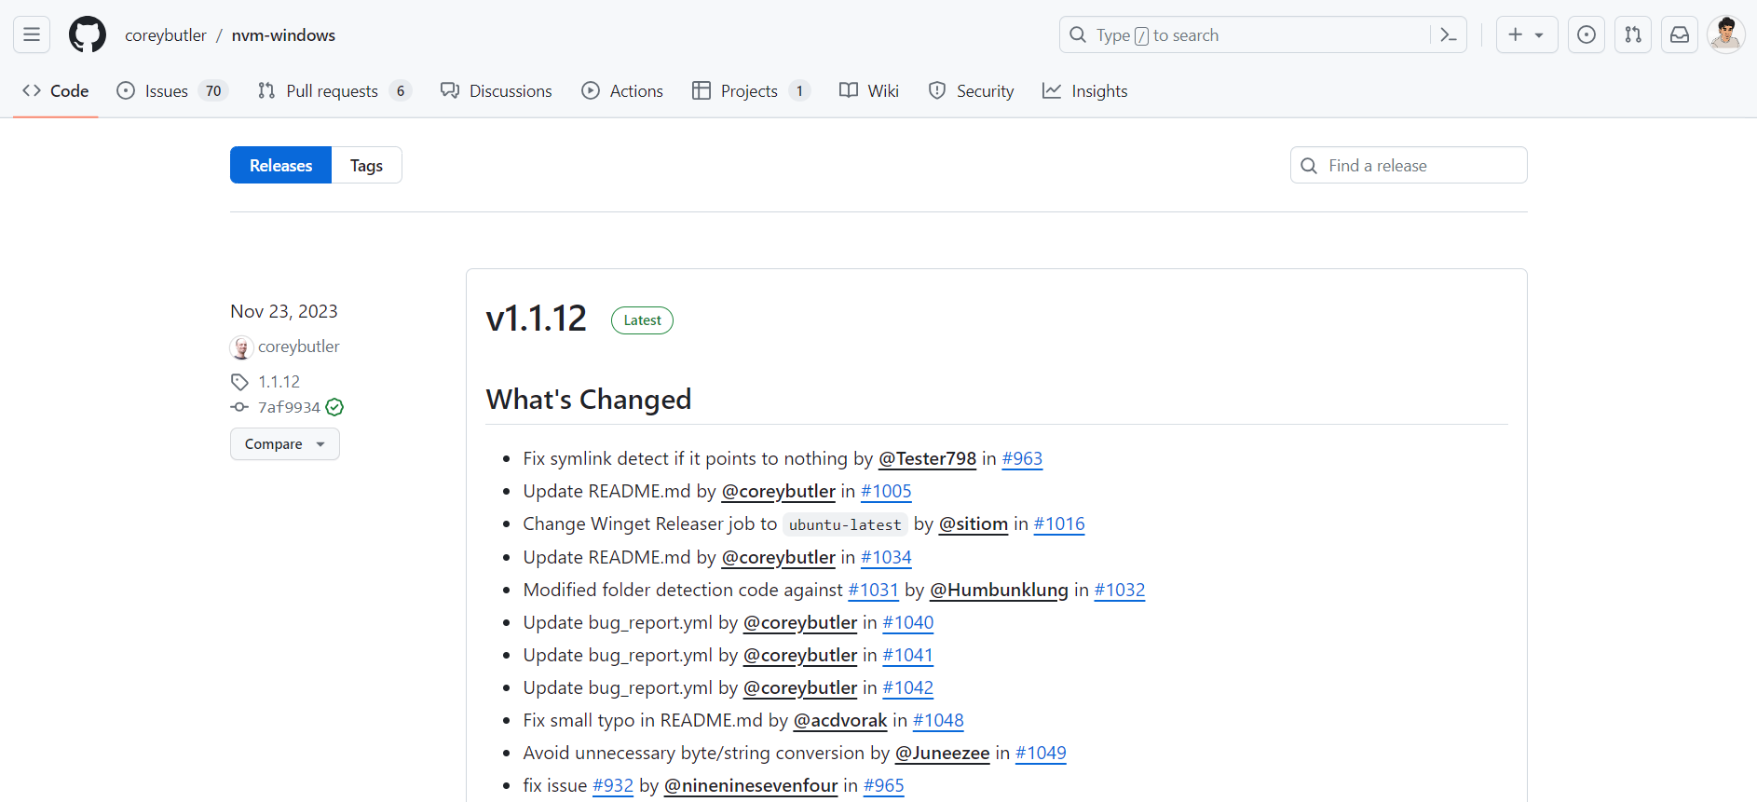This screenshot has height=802, width=1757.
Task: Open the coreybutler owner link in breadcrumb
Action: tap(166, 34)
